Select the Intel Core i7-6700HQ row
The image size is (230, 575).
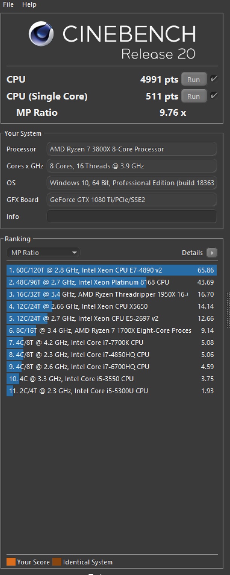[x=112, y=367]
